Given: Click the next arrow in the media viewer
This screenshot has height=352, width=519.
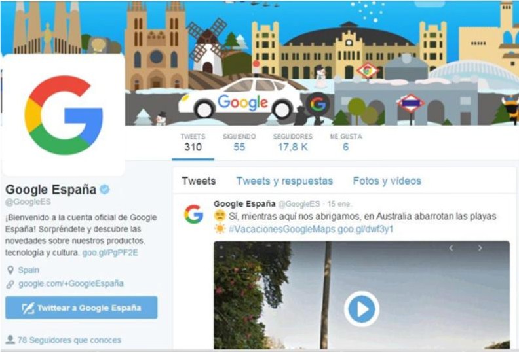Looking at the screenshot, I should point(480,248).
